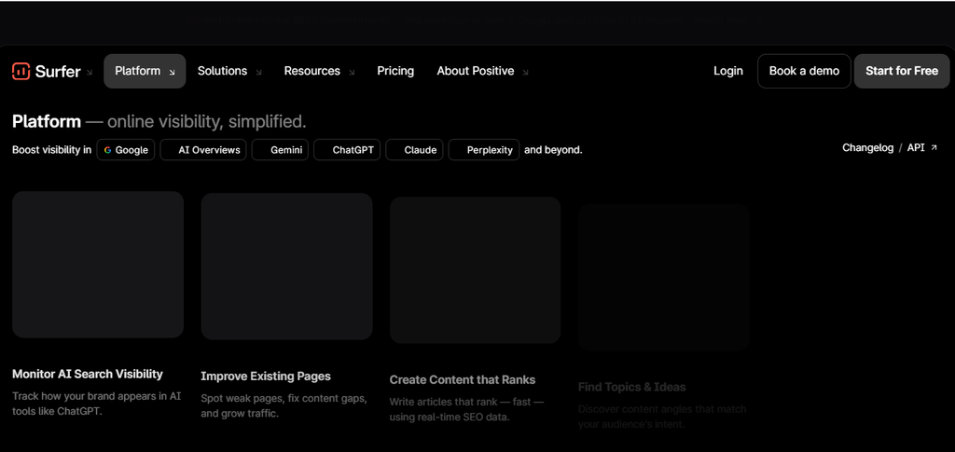Image resolution: width=955 pixels, height=452 pixels.
Task: Collapse the Platform menu via its arrow
Action: [x=172, y=72]
